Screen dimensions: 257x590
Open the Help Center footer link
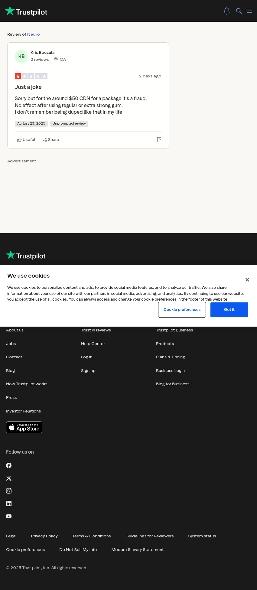pos(93,344)
